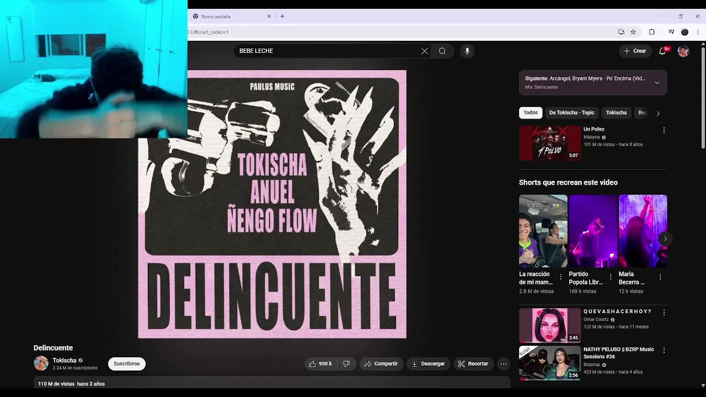The image size is (706, 397).
Task: Select the Todos filter chip
Action: coord(531,112)
